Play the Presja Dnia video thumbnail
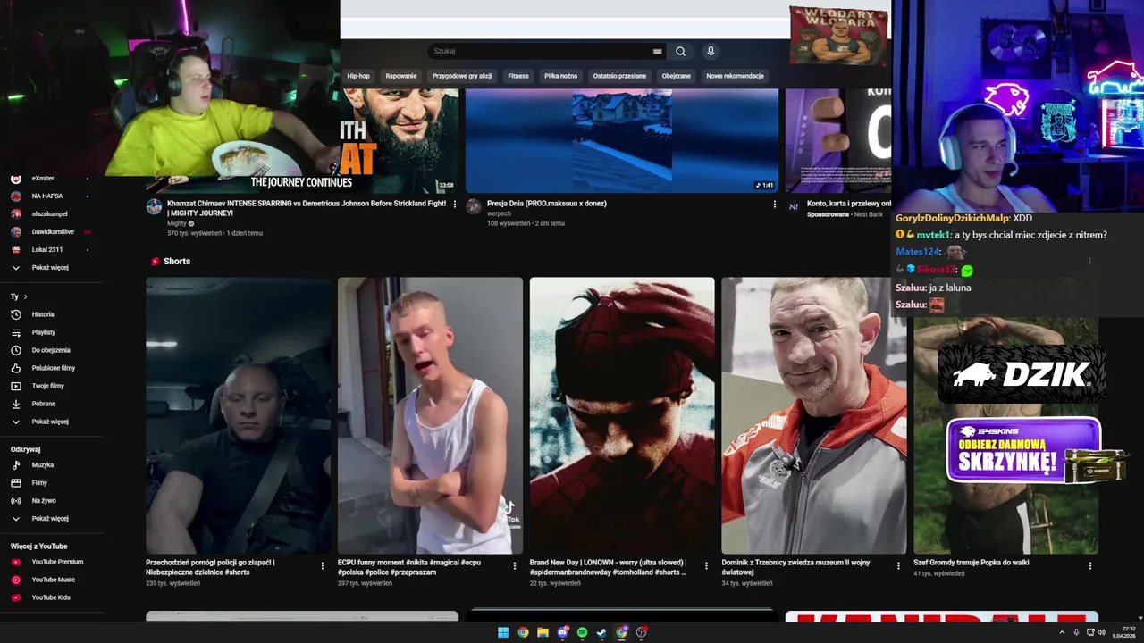 click(622, 140)
